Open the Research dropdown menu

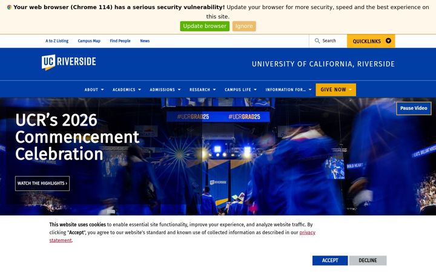(x=202, y=90)
